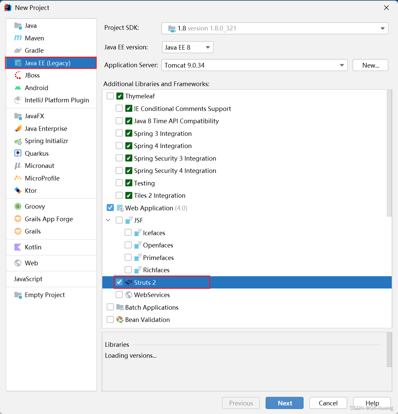This screenshot has height=414, width=398.
Task: Click the Next button
Action: point(284,403)
